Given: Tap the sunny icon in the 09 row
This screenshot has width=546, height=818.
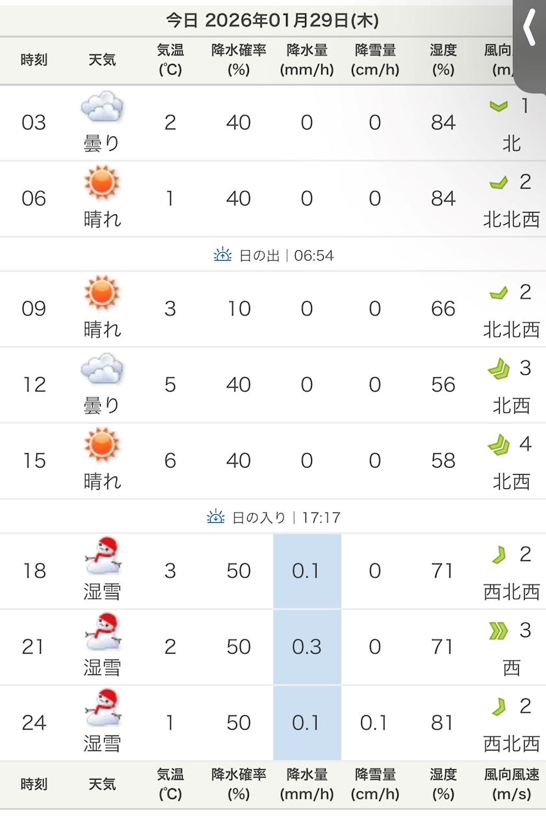Looking at the screenshot, I should coord(102,293).
